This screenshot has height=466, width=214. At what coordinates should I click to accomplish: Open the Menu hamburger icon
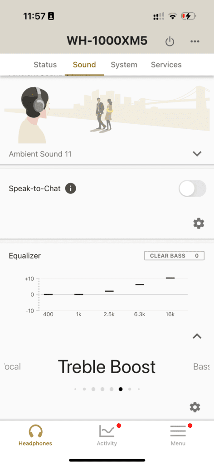178,431
